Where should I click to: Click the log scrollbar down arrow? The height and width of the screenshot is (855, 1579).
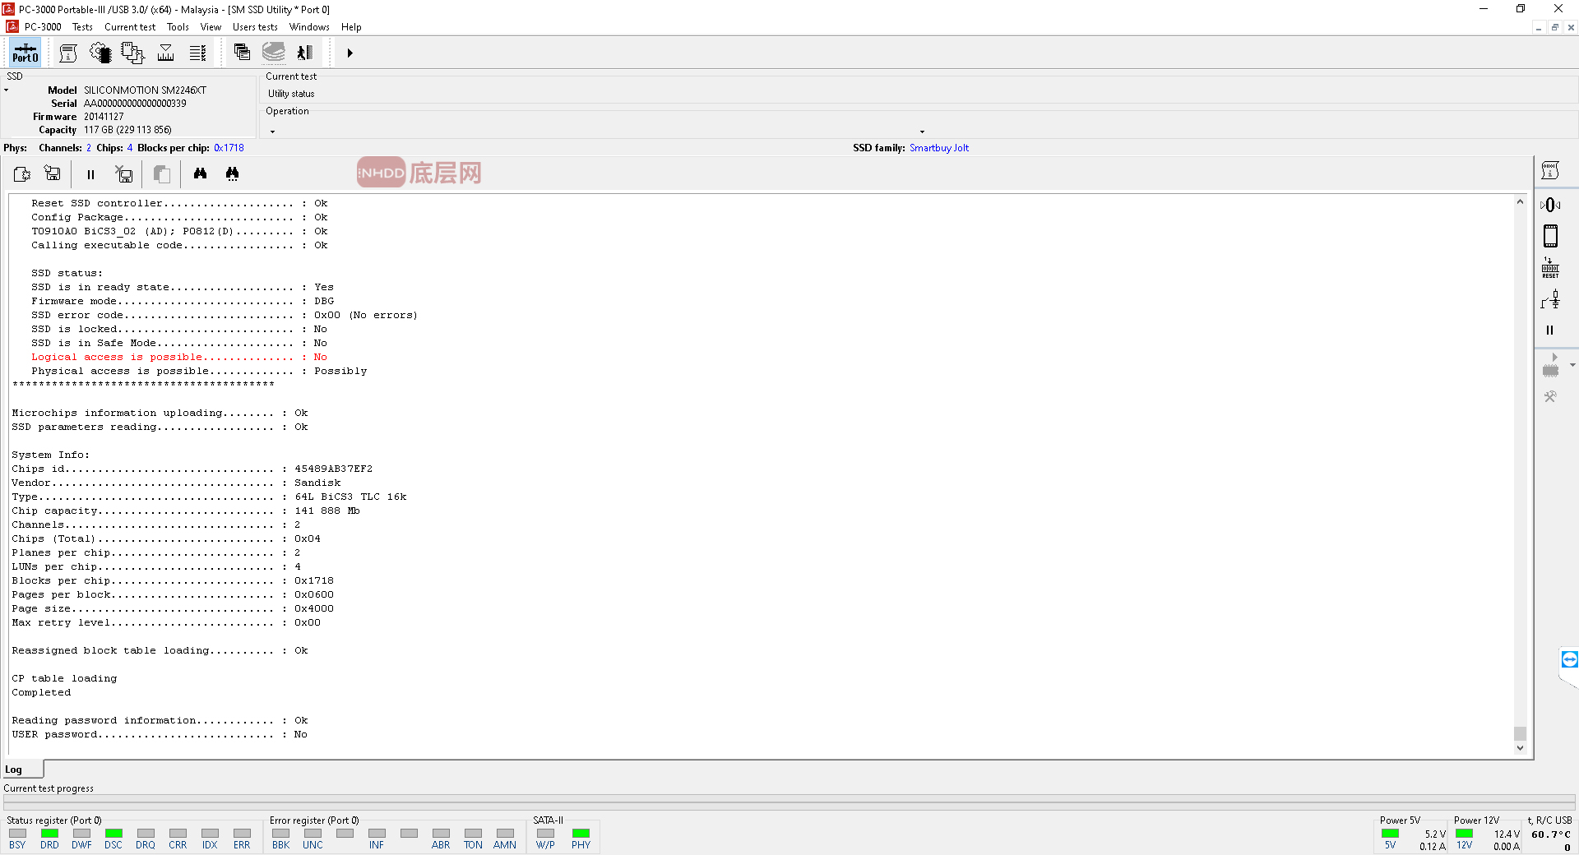pyautogui.click(x=1520, y=748)
